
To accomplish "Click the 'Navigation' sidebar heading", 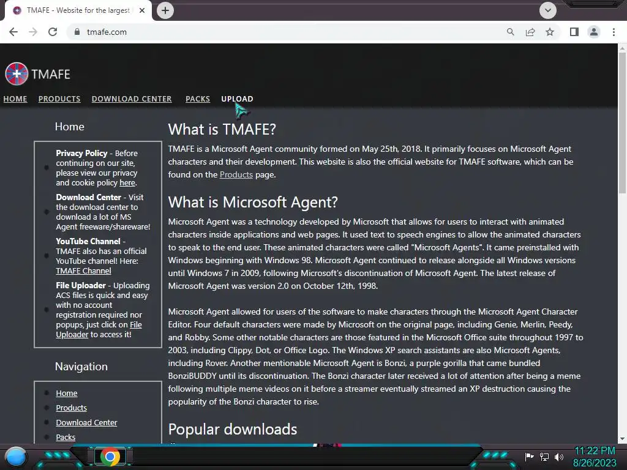I will (81, 367).
